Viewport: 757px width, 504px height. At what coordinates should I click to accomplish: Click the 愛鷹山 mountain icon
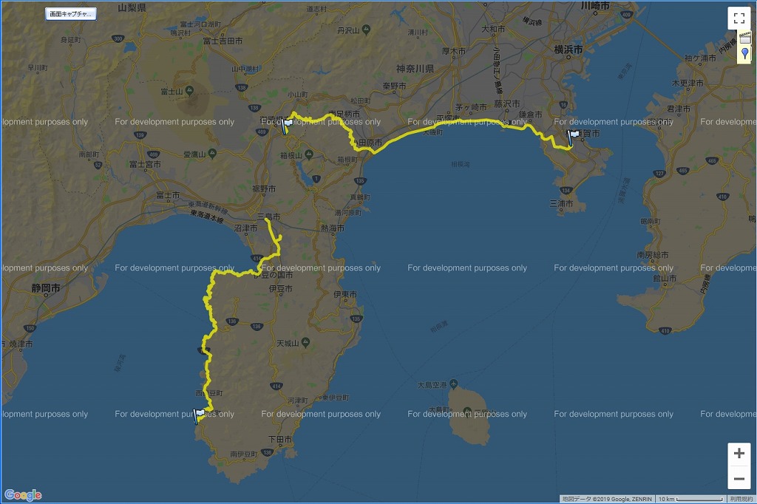[x=212, y=154]
